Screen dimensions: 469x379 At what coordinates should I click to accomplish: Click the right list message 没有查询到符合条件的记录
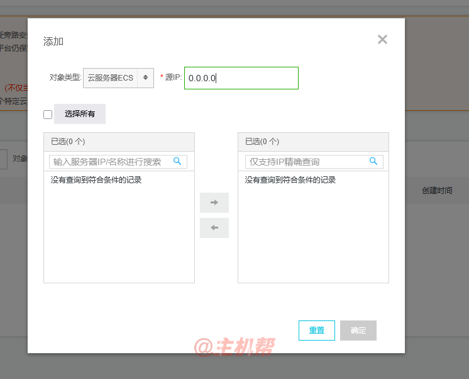290,180
